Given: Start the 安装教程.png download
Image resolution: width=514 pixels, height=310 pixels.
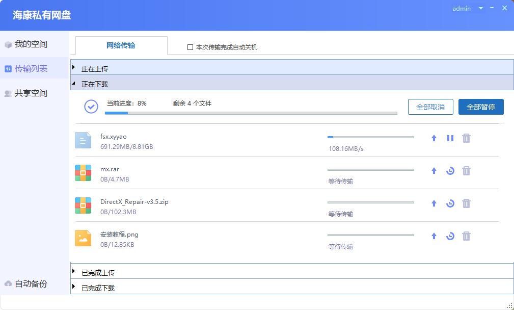Looking at the screenshot, I should (x=450, y=236).
